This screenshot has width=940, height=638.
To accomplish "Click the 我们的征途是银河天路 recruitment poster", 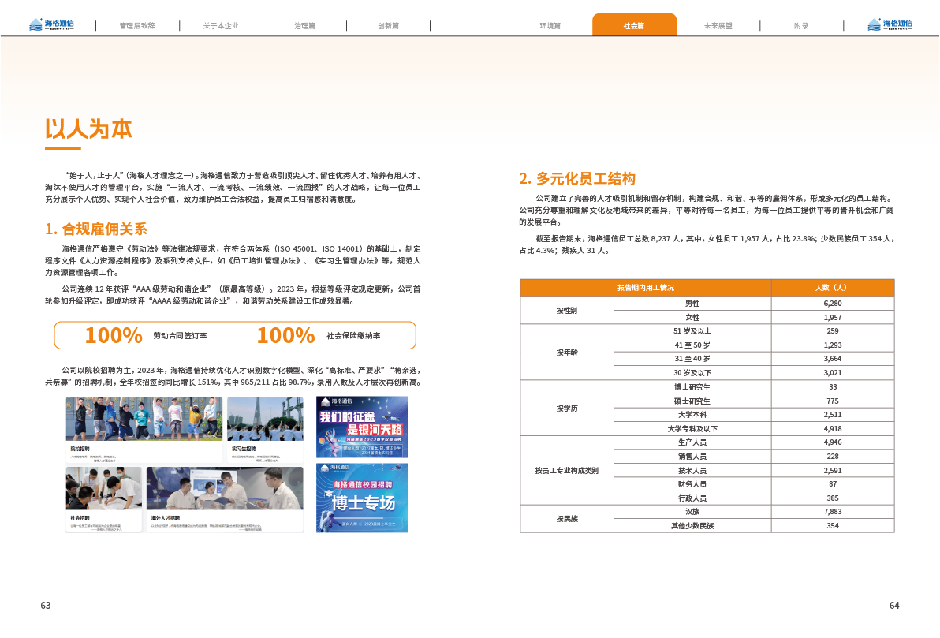I will (x=362, y=427).
